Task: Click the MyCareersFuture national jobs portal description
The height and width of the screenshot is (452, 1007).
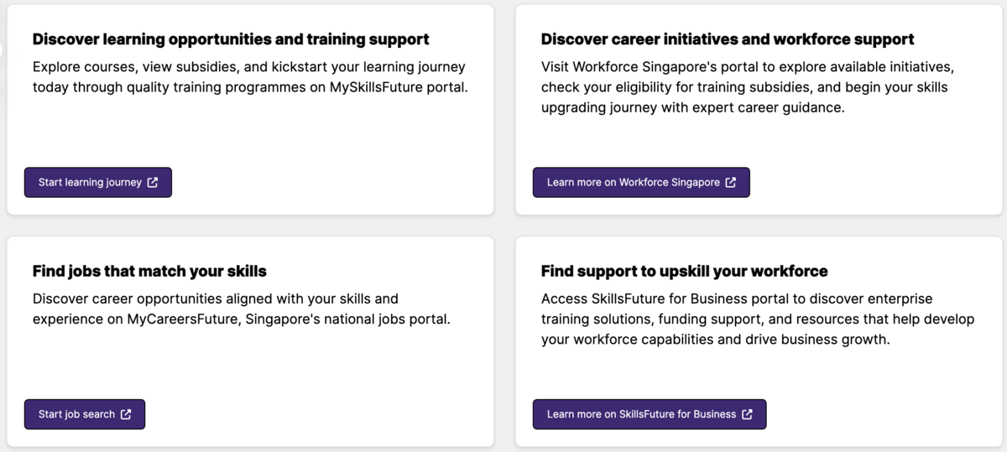Action: (x=242, y=309)
